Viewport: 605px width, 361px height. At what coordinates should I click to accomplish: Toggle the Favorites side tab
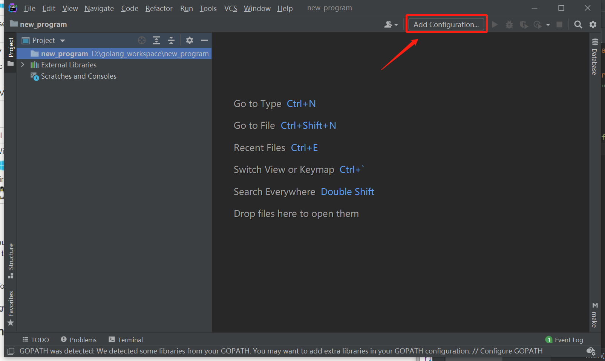11,308
